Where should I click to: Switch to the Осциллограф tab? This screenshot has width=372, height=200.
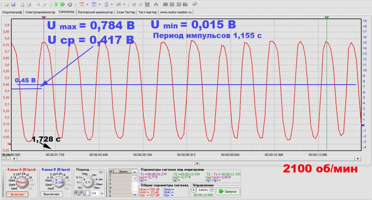12,12
